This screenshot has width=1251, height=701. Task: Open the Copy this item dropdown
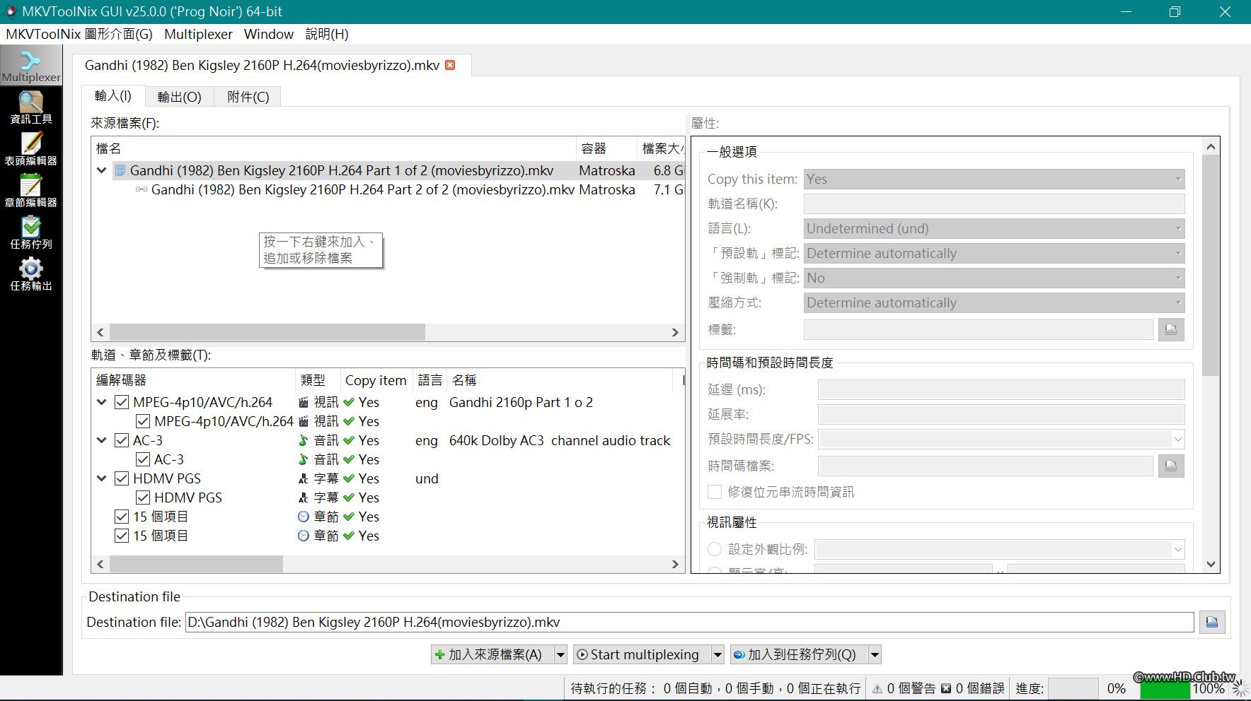994,179
